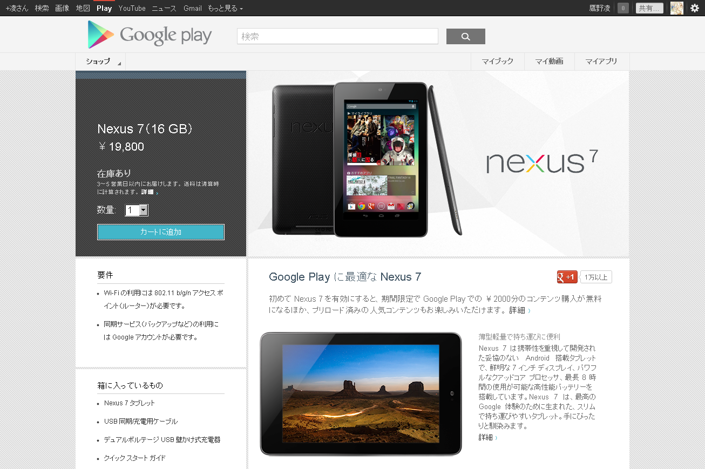
Task: Click the 共有 share button
Action: pos(649,8)
